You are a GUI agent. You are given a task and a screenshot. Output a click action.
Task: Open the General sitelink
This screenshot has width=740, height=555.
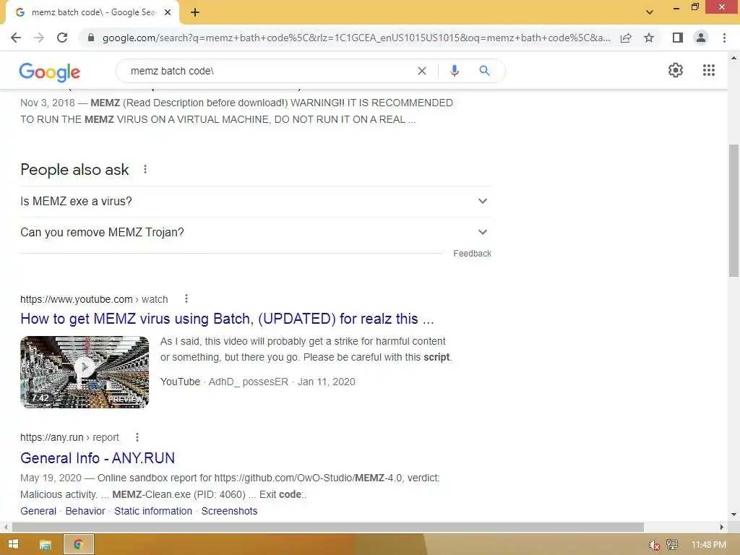[38, 511]
